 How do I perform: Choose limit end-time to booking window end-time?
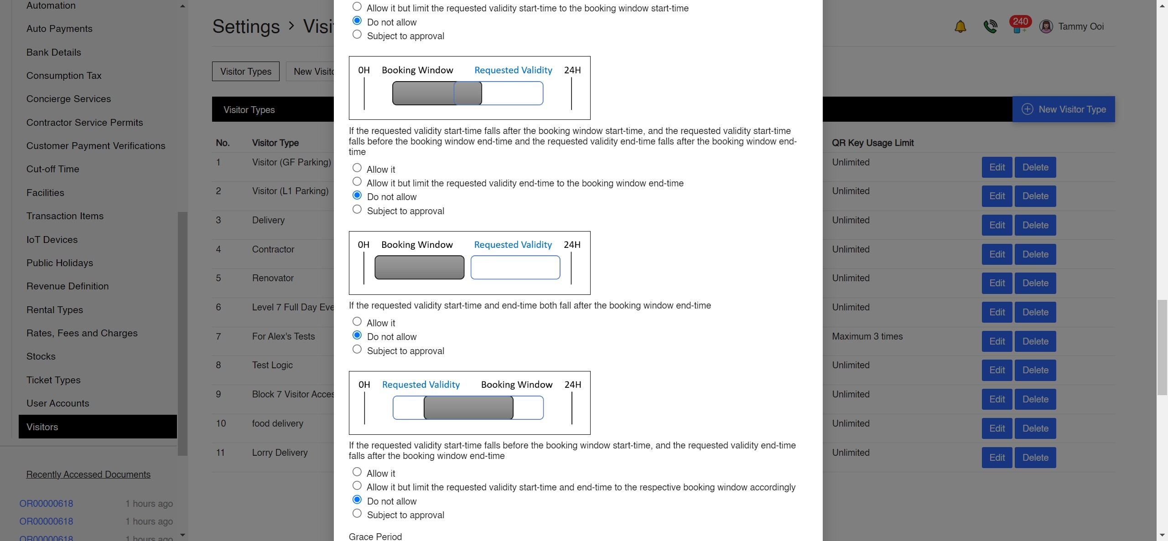tap(357, 182)
